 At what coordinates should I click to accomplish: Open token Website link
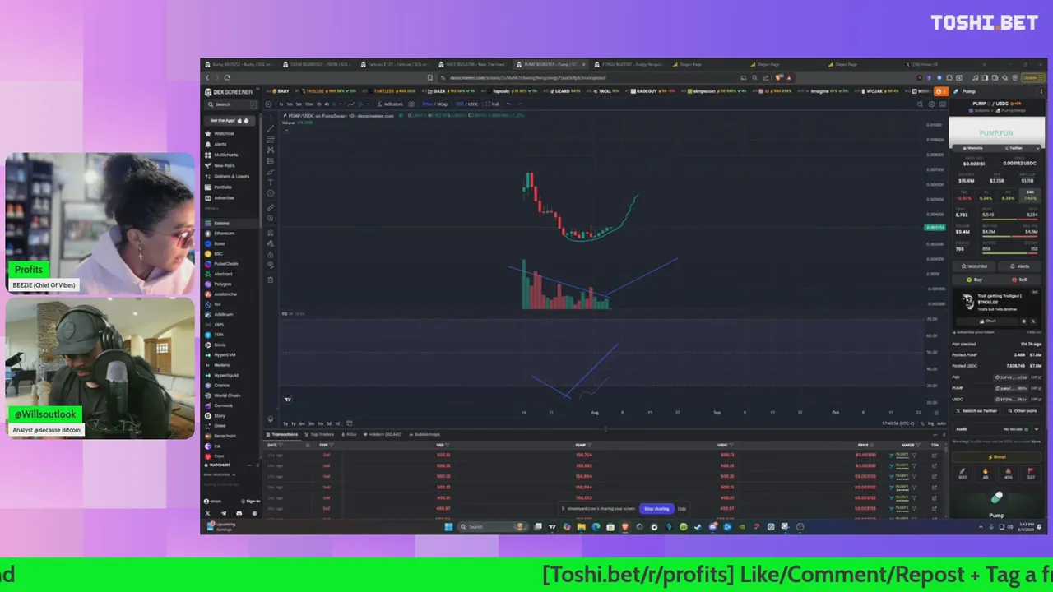(972, 148)
